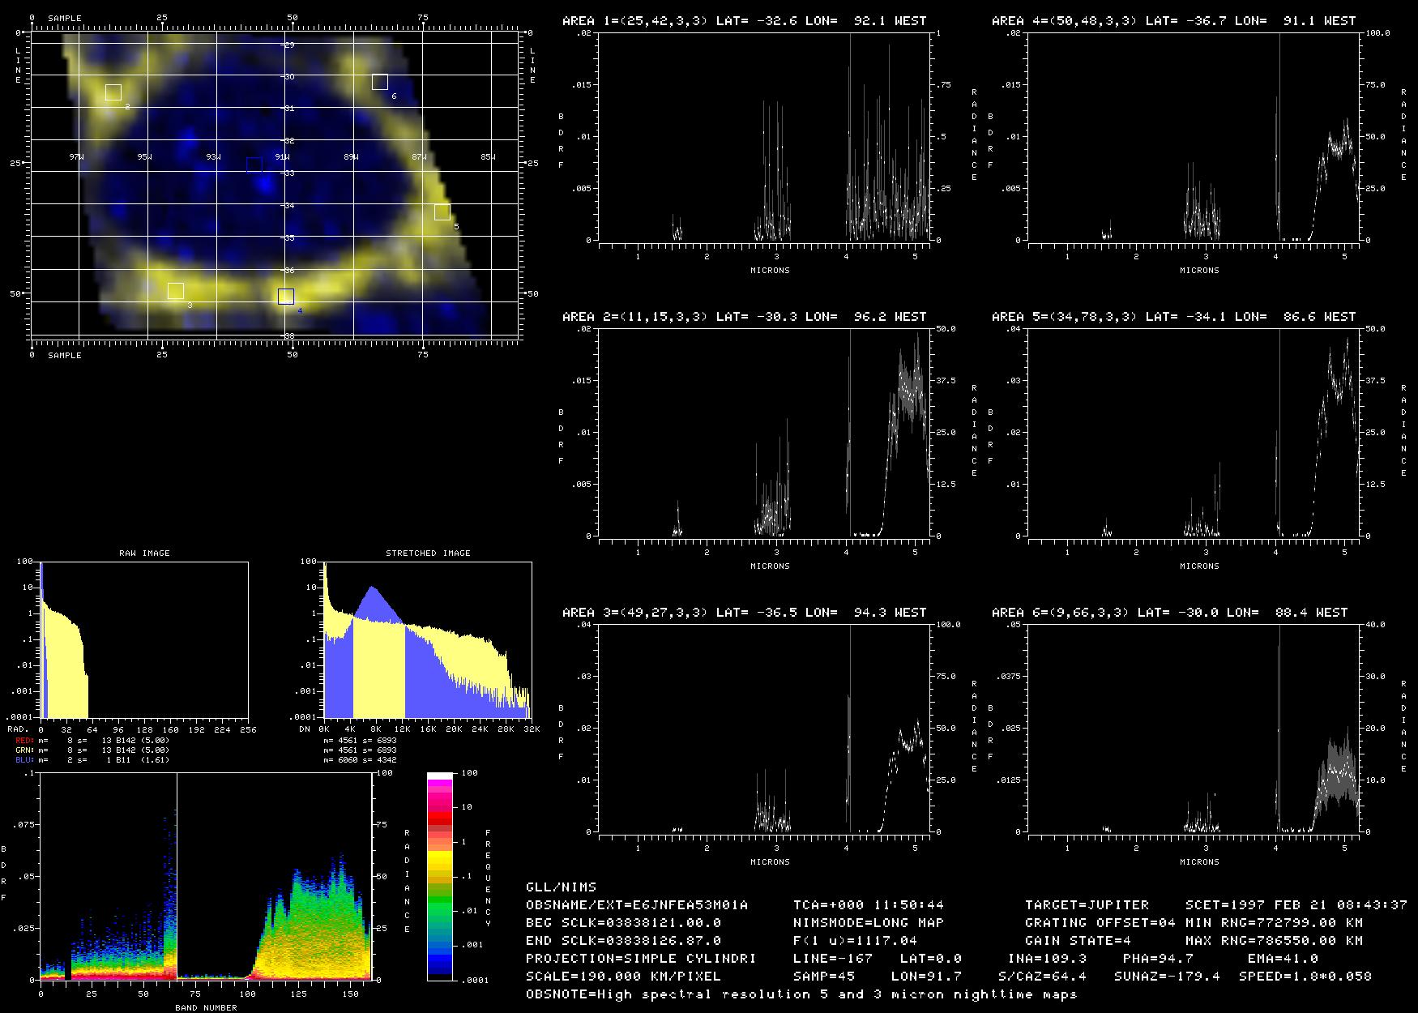Select the dark blue Area 1 box at map center

coord(254,165)
